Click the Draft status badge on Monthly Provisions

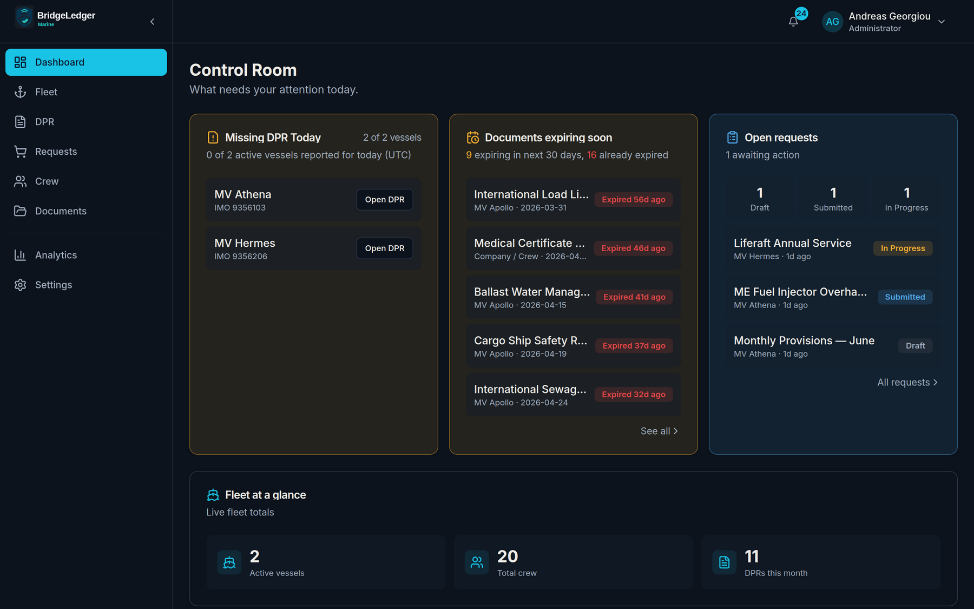pyautogui.click(x=916, y=346)
